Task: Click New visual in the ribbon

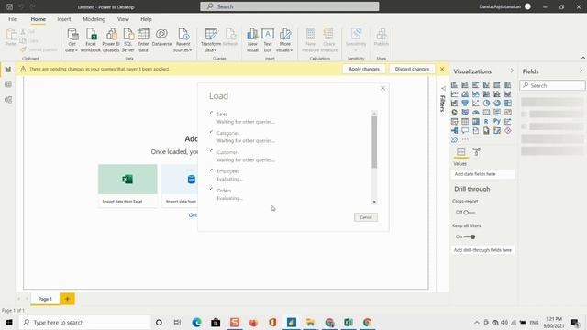Action: point(252,40)
